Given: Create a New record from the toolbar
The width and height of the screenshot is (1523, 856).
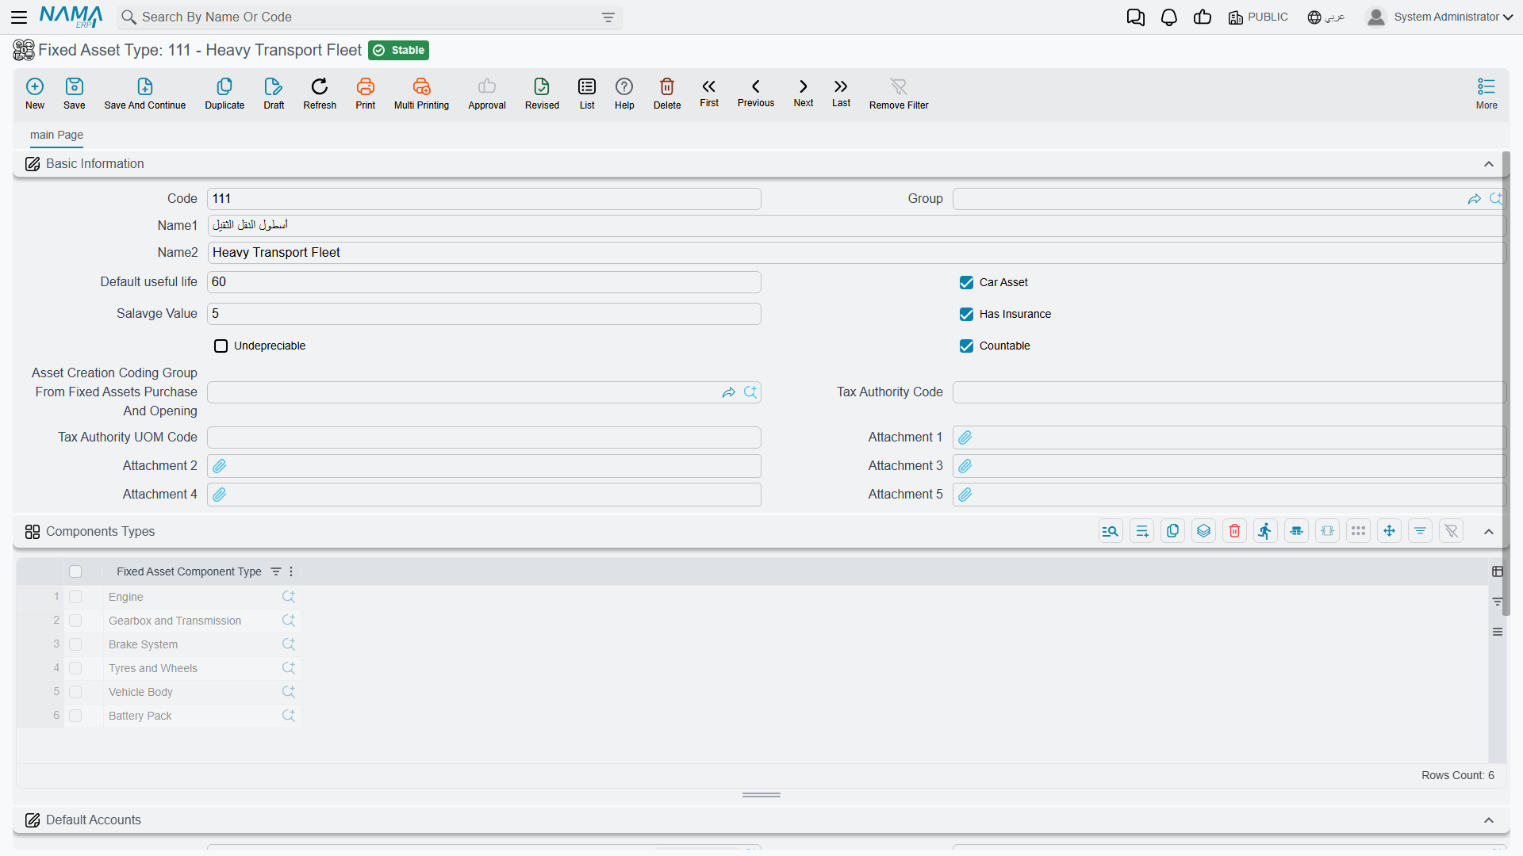Looking at the screenshot, I should click(x=35, y=94).
